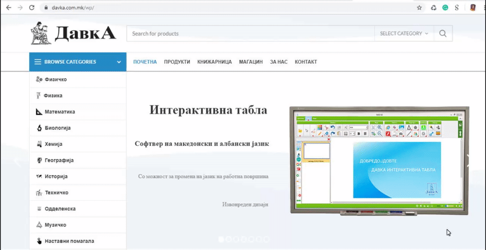Click the search magnifier button

pyautogui.click(x=443, y=34)
